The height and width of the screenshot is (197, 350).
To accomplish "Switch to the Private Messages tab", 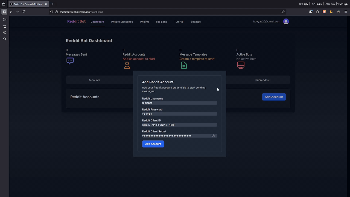I will 122,22.
